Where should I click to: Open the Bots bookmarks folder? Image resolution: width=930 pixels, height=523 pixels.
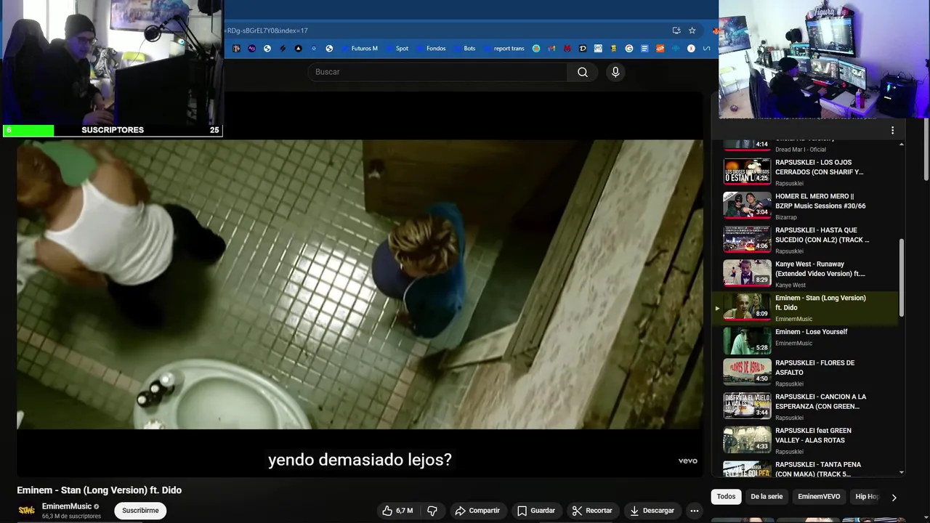(x=464, y=49)
